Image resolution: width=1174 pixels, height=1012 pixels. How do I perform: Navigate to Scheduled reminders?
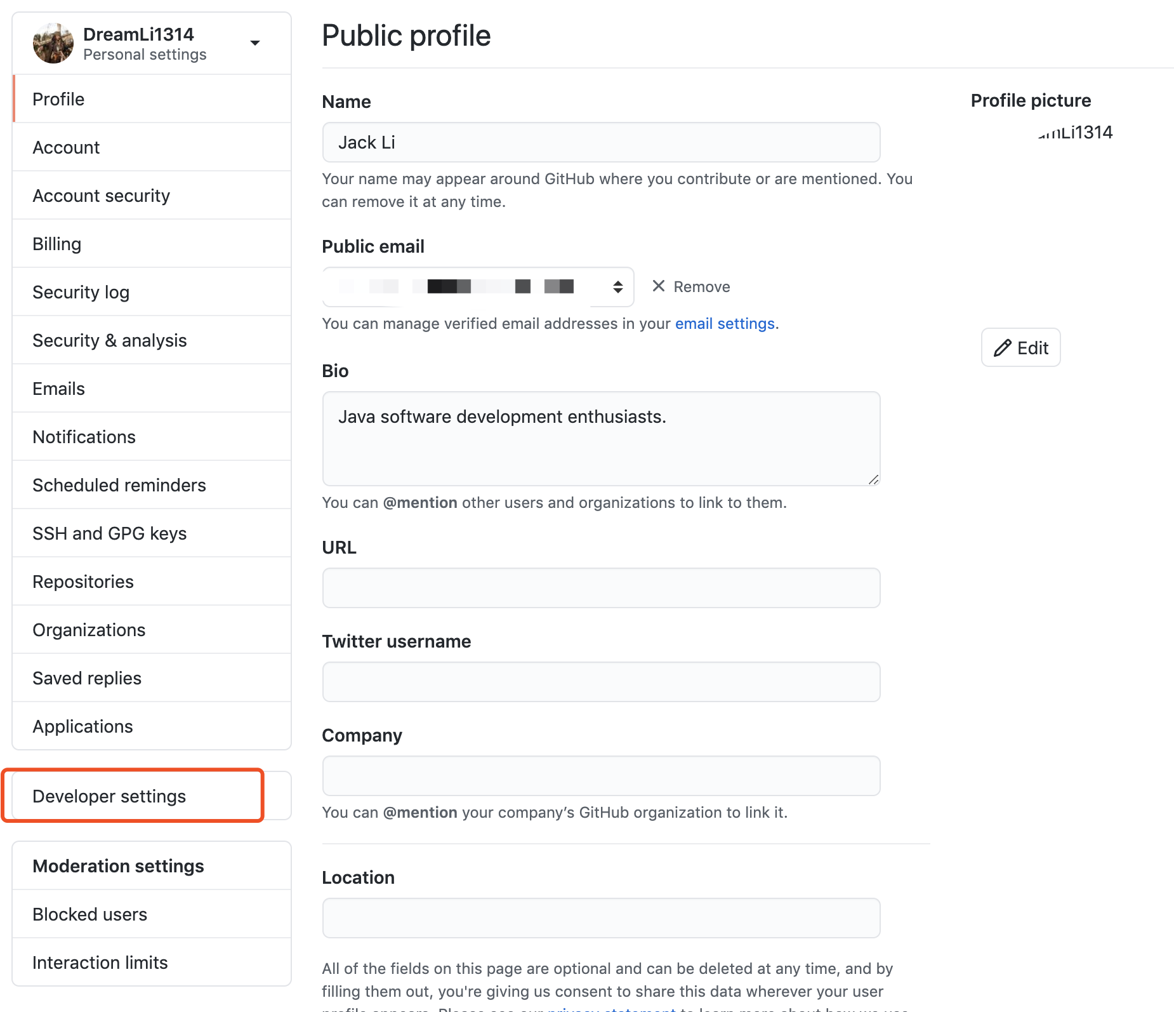click(119, 485)
